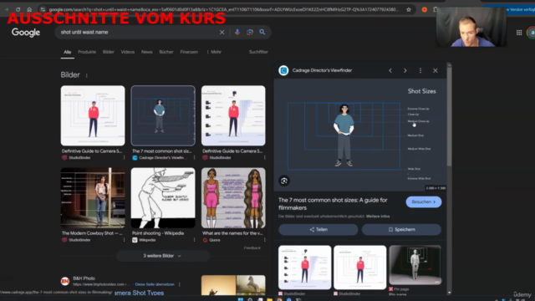This screenshot has height=301, width=535.
Task: Send Feedback on image results
Action: coord(252,248)
